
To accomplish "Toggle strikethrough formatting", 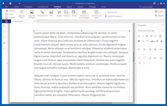I will pos(152,41).
